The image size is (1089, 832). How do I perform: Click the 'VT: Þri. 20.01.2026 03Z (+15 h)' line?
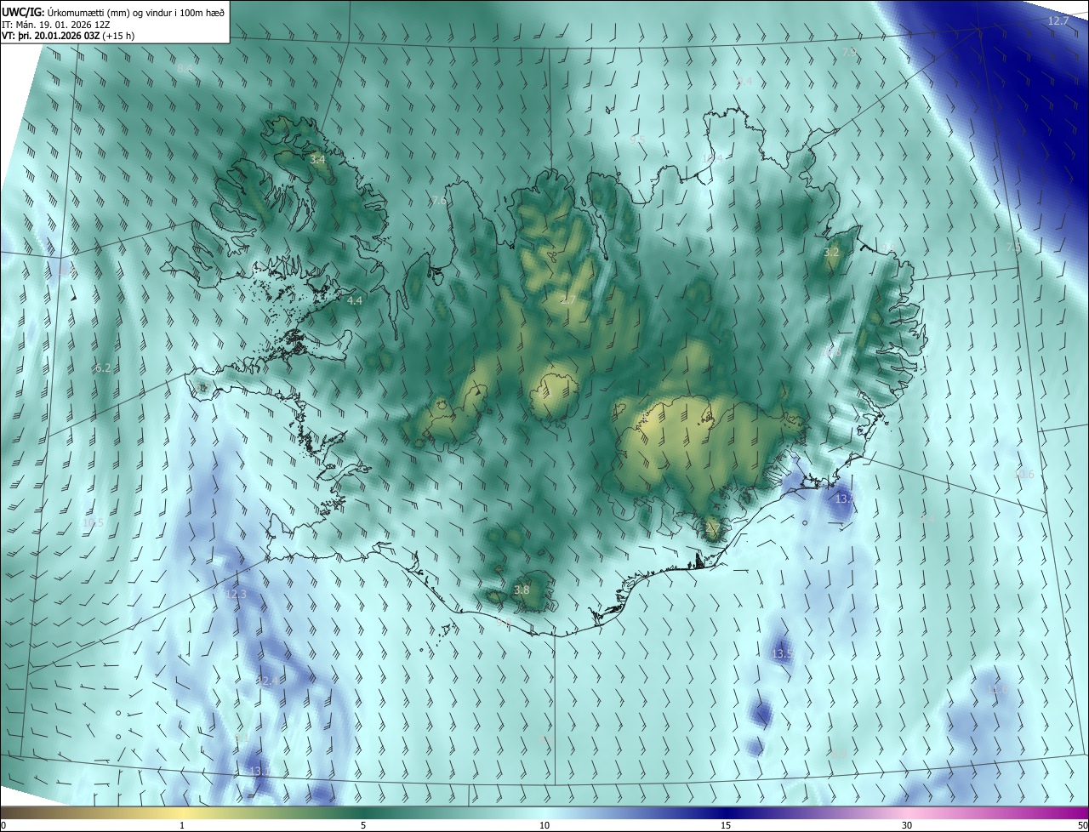click(68, 36)
